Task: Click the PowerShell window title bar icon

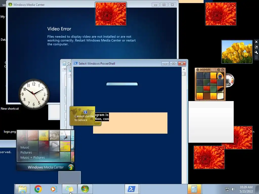Action: click(75, 63)
